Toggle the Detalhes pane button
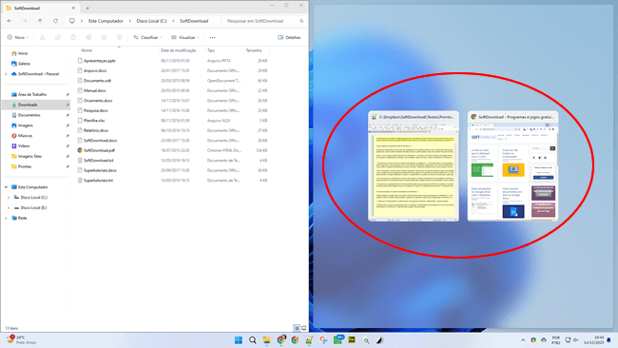This screenshot has width=618, height=348. point(289,37)
